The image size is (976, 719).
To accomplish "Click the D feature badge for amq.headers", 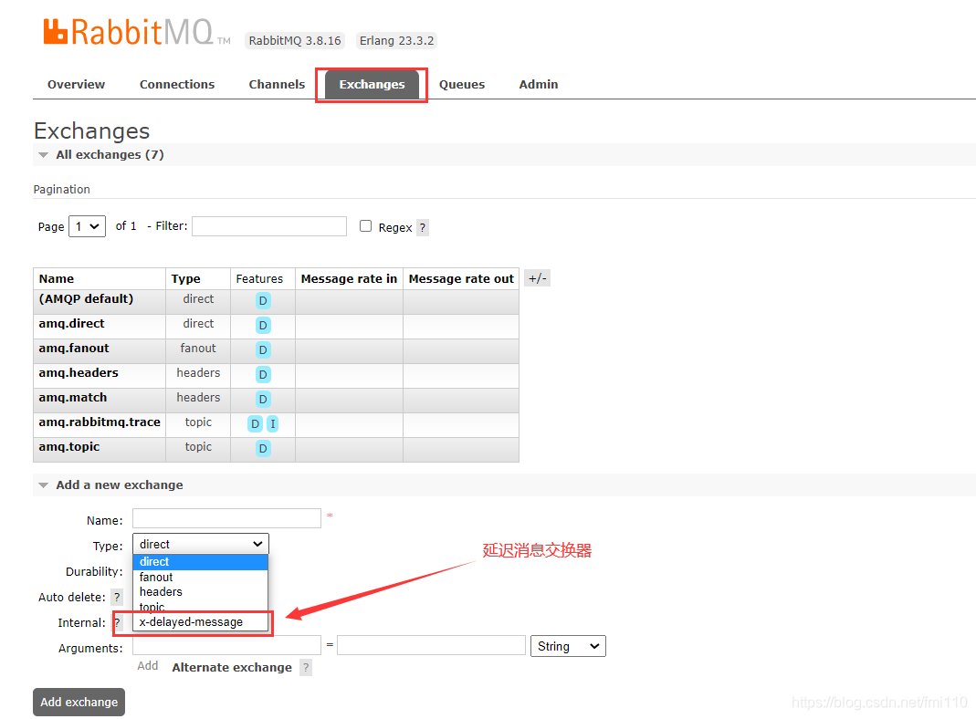I will coord(263,374).
